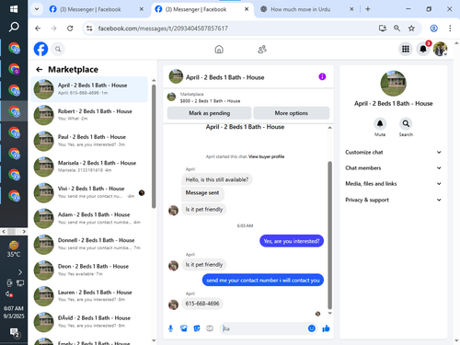Viewport: 460px width, 345px height.
Task: Click More options button
Action: (x=292, y=113)
